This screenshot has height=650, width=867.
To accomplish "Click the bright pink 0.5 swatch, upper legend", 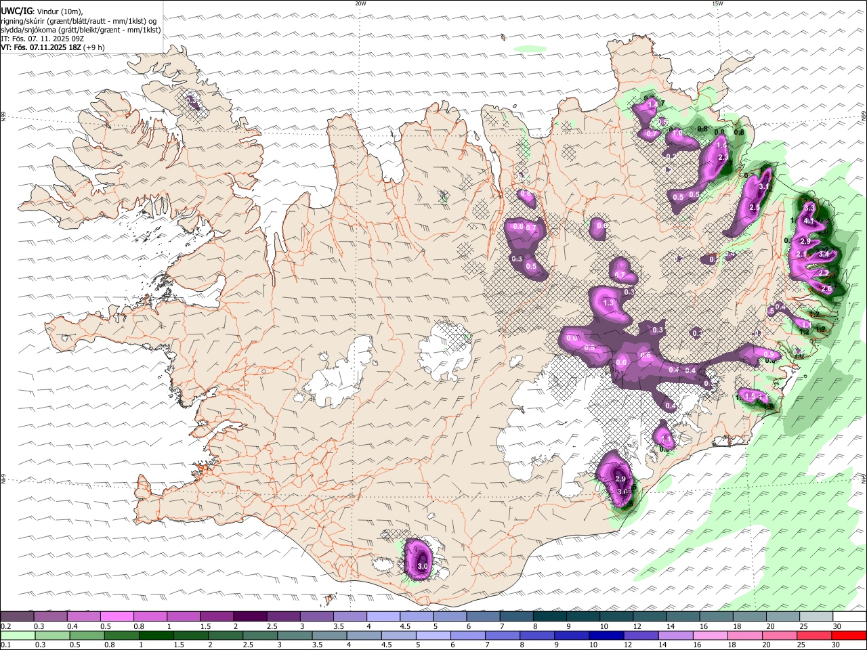I will [117, 617].
